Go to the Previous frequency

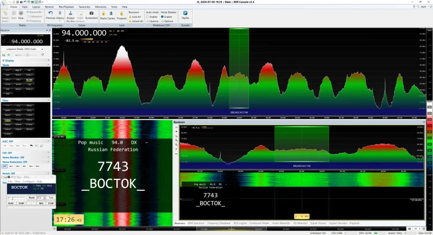tap(50, 13)
